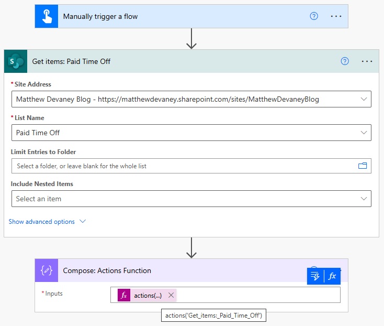Viewport: 384px width, 326px height.
Task: Expand the List Name dropdown
Action: point(364,133)
